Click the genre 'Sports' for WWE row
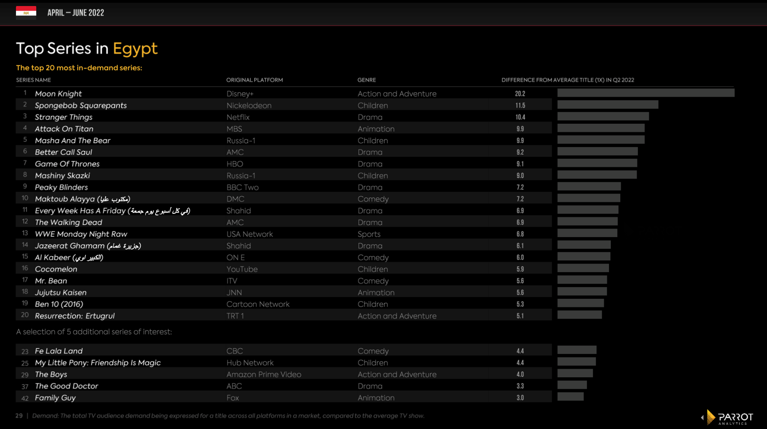 pos(369,234)
